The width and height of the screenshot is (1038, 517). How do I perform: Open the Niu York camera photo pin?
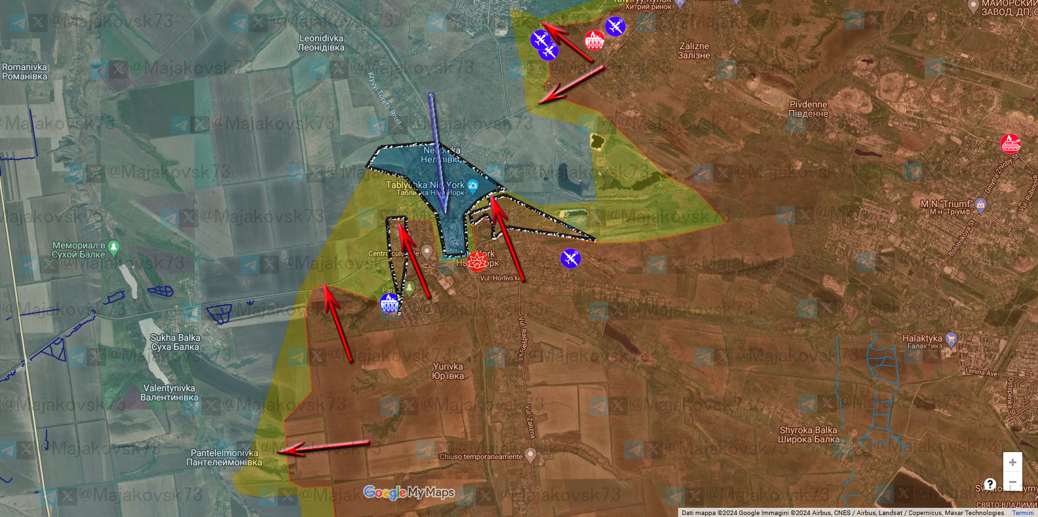pyautogui.click(x=472, y=186)
